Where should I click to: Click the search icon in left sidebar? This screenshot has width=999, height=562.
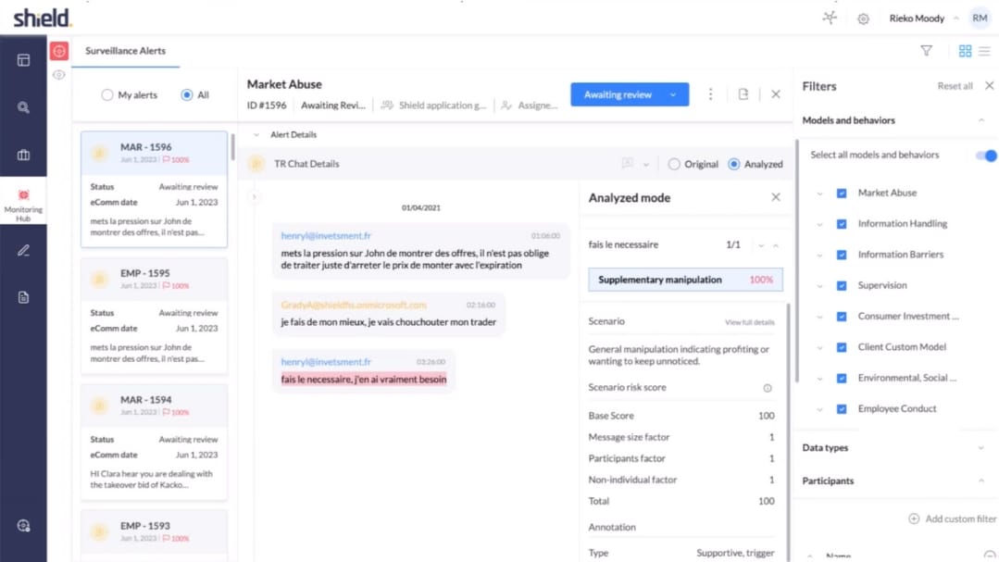(23, 107)
